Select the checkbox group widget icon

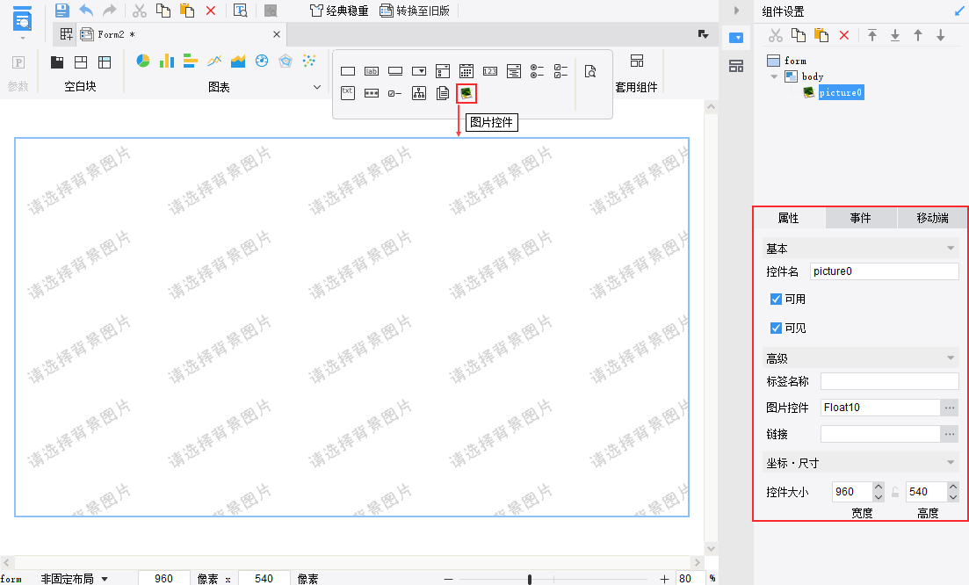click(x=560, y=71)
